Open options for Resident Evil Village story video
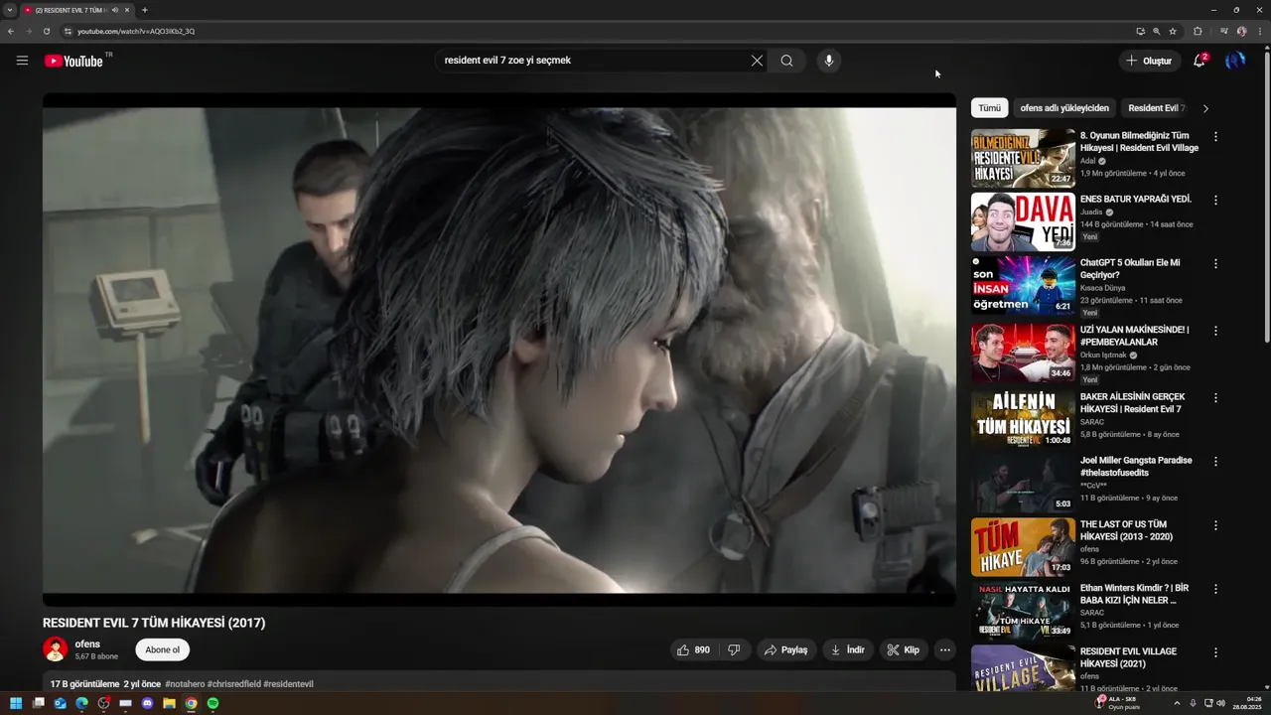Screen dimensions: 1271x715 click(1215, 136)
